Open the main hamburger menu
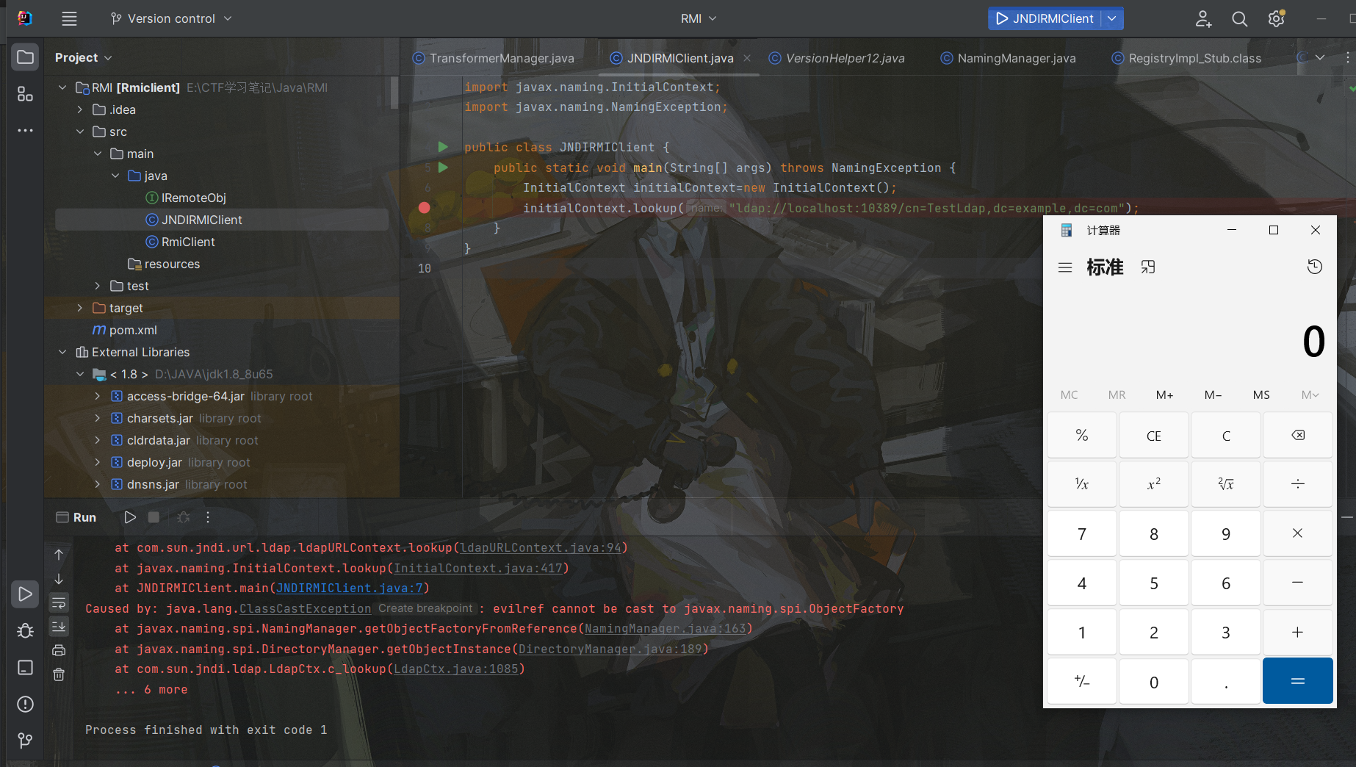Viewport: 1356px width, 767px height. 69,18
